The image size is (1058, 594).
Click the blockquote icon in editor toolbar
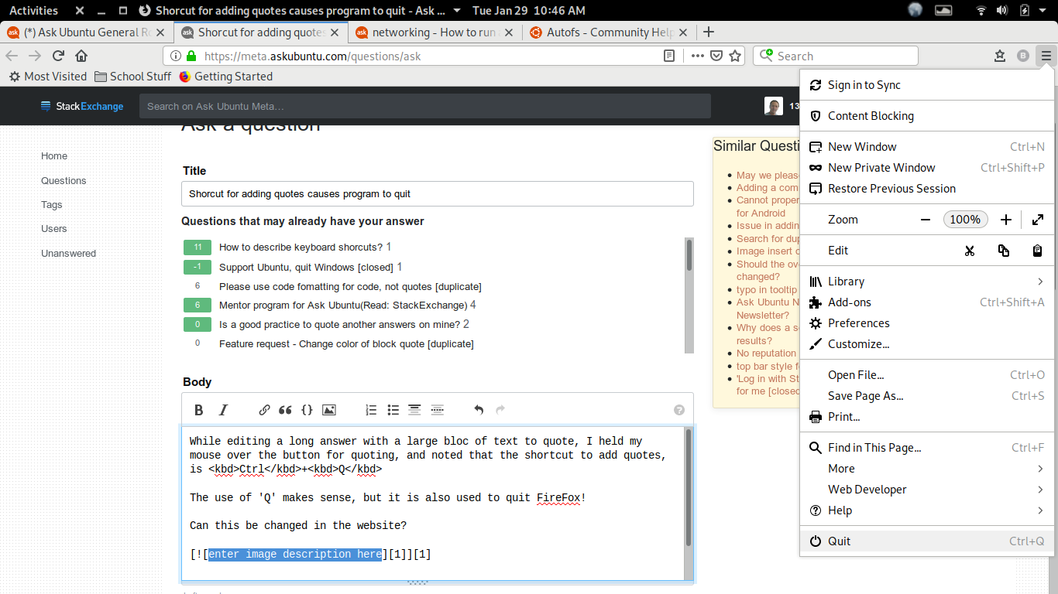pos(285,410)
